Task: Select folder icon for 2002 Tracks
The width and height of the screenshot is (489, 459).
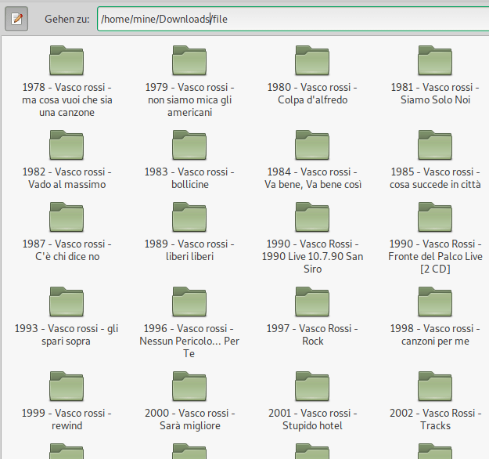Action: coord(435,386)
